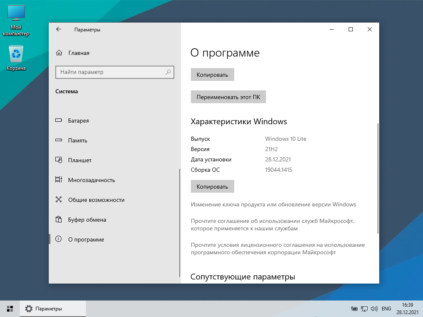Click the Главная label in sidebar
423x317 pixels.
79,53
